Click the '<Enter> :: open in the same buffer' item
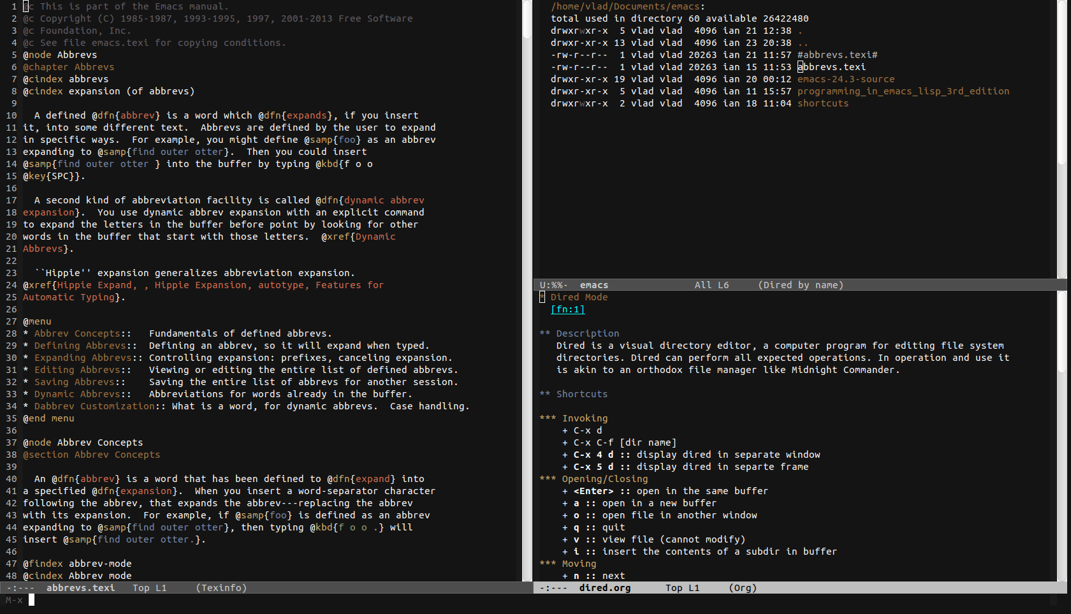This screenshot has height=614, width=1071. pyautogui.click(x=665, y=491)
